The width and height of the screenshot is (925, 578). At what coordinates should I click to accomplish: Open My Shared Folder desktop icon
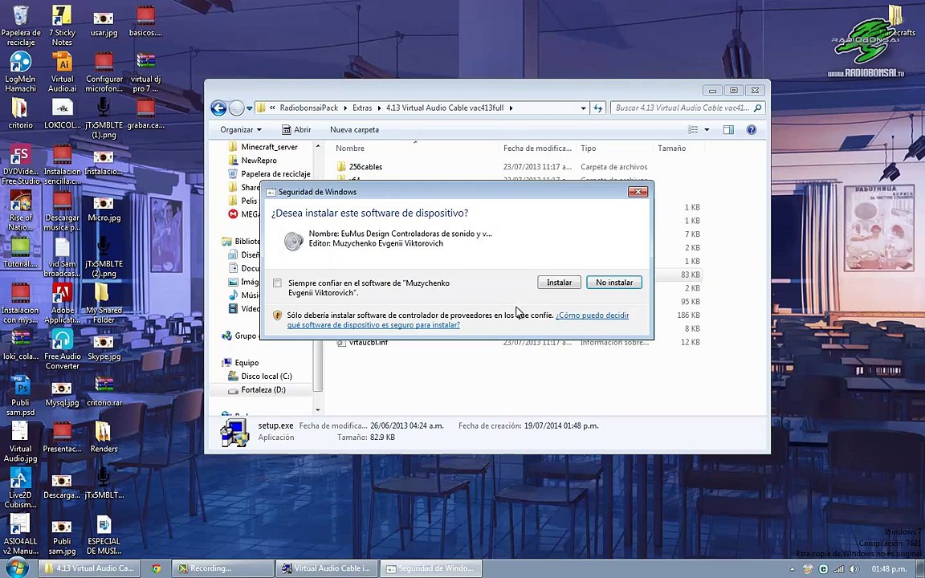104,303
